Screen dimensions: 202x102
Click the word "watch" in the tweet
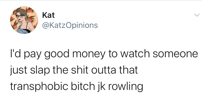[135, 54]
